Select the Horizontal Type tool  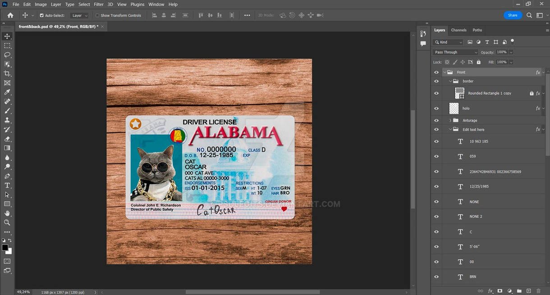click(7, 185)
